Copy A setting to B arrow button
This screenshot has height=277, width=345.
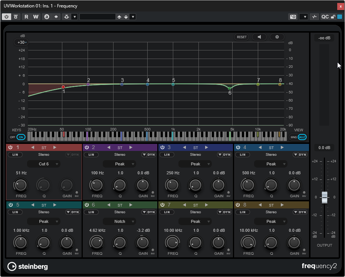pyautogui.click(x=56, y=17)
